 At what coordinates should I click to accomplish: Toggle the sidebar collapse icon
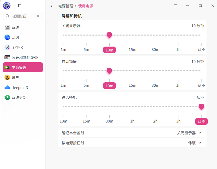point(20,6)
